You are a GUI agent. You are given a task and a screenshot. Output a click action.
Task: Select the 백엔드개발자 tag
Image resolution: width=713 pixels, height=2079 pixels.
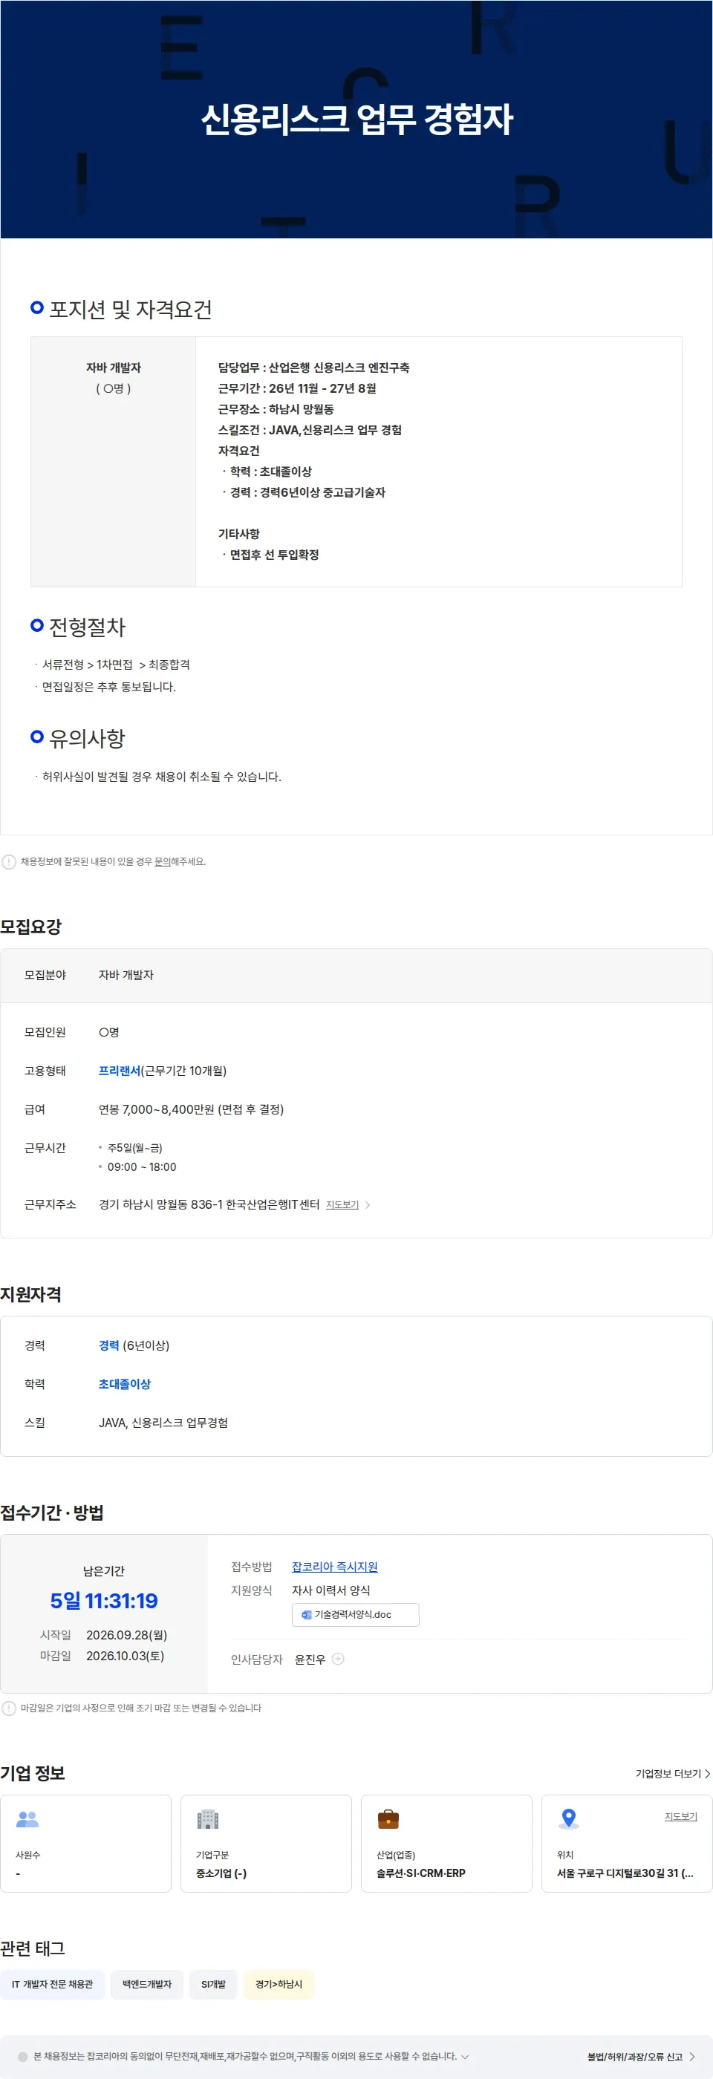[x=147, y=1984]
